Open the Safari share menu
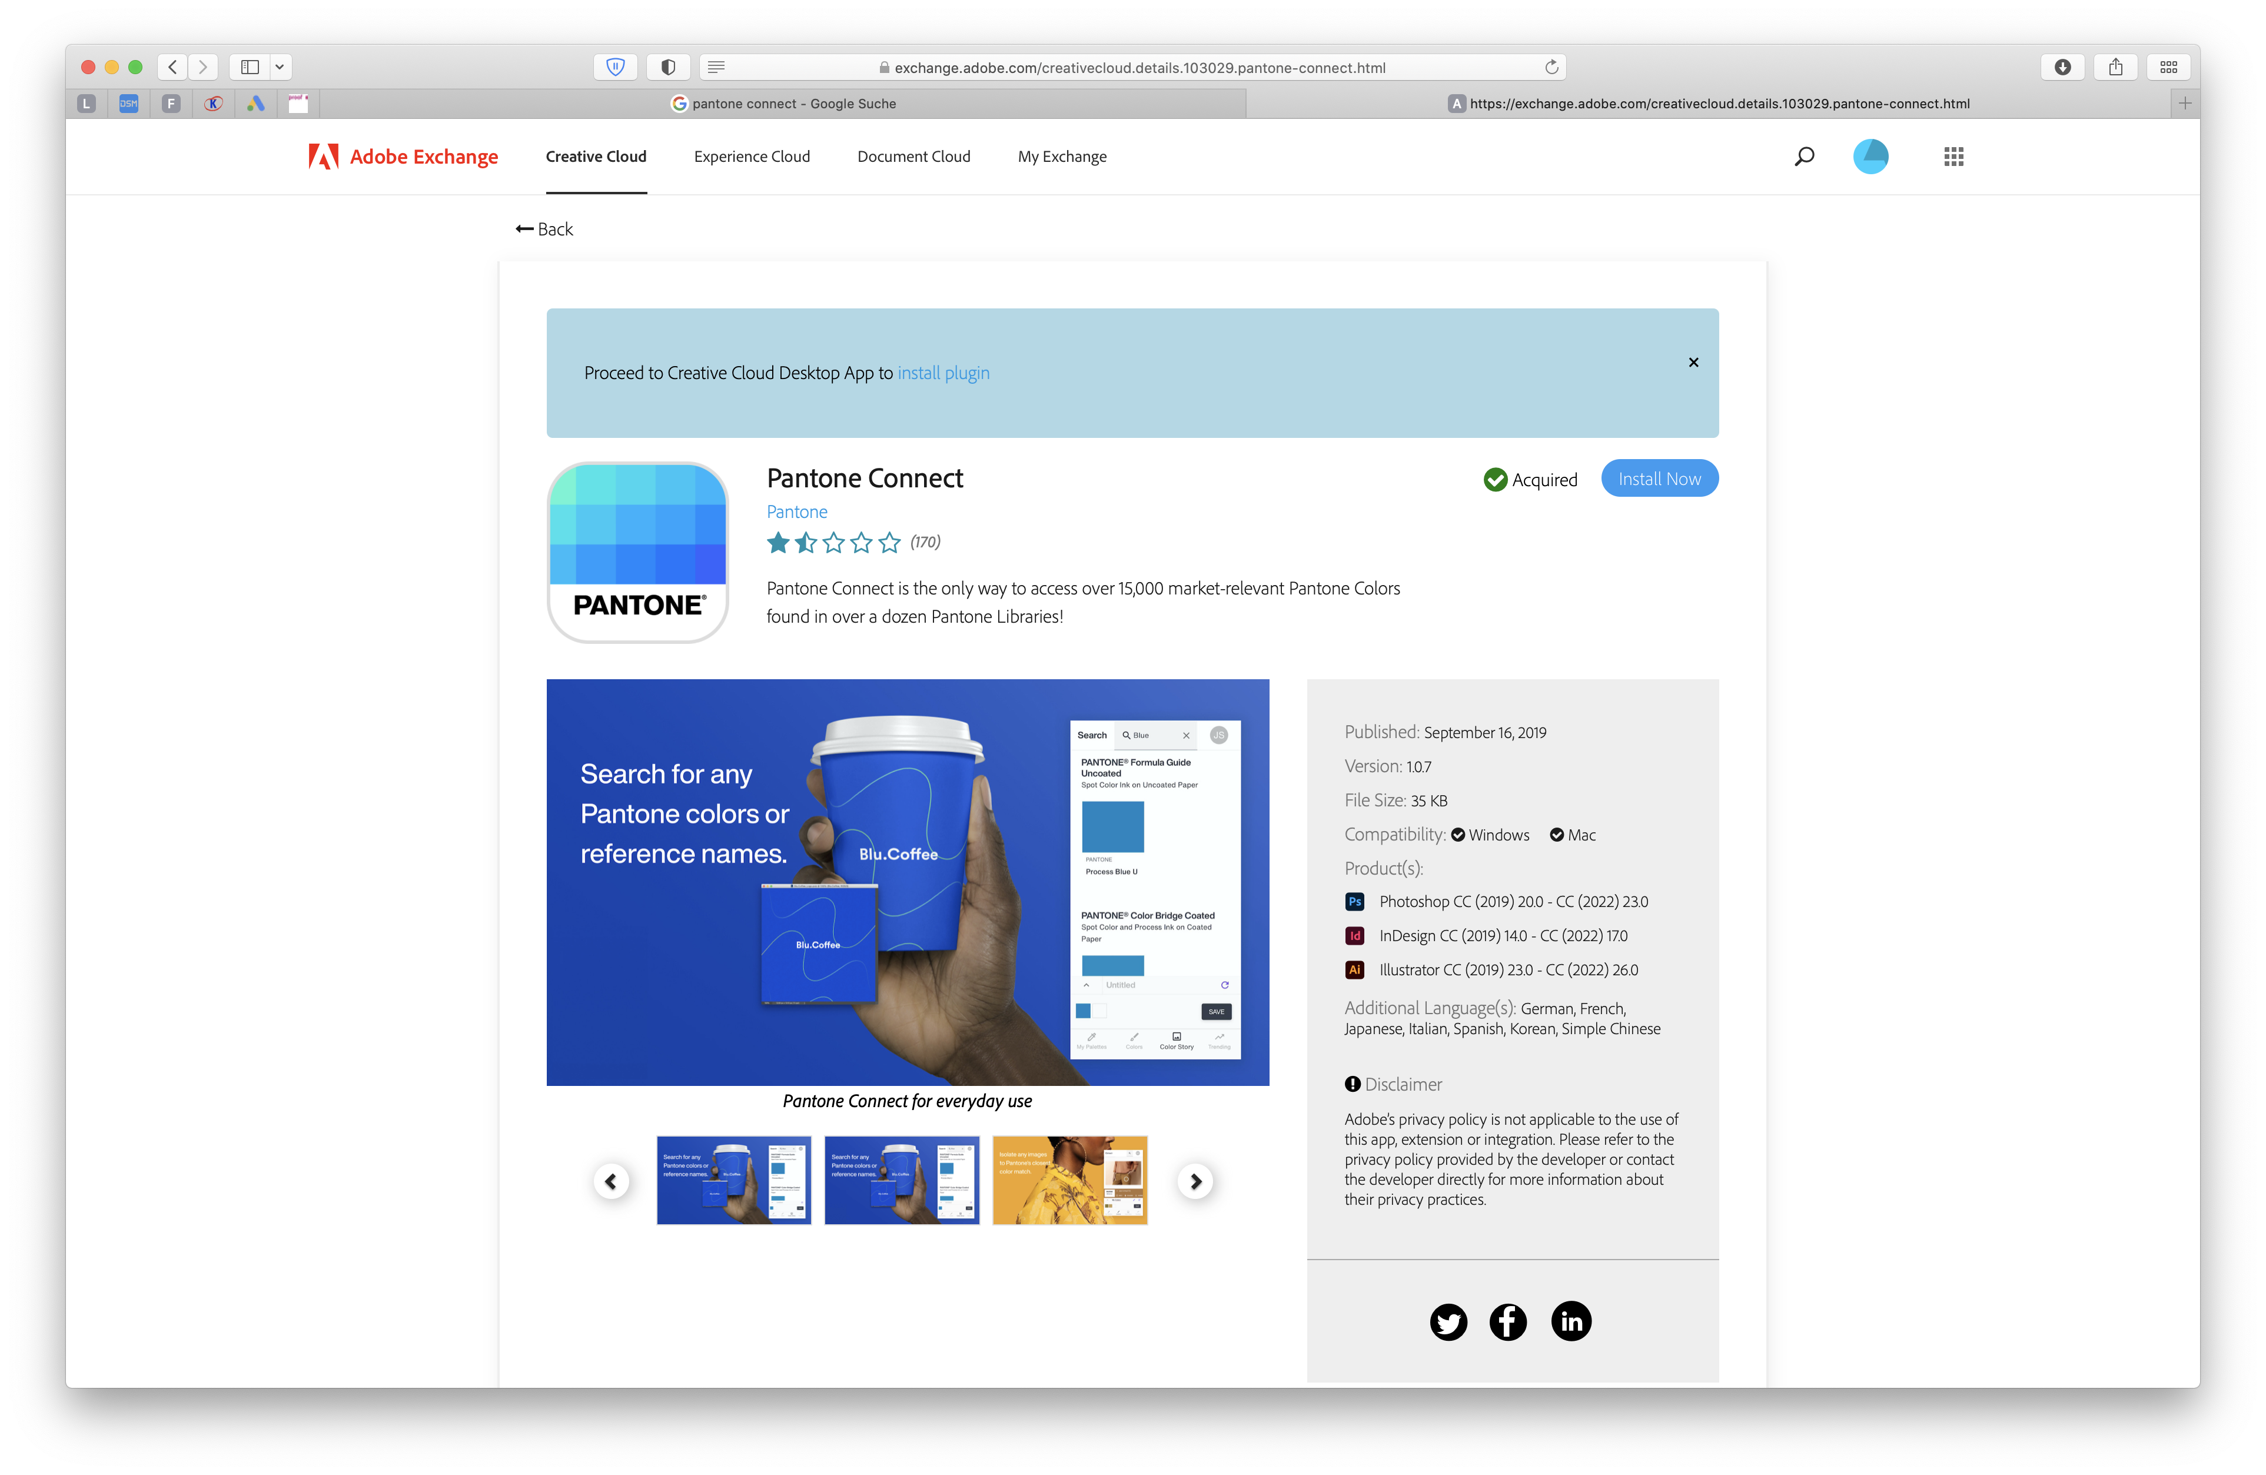The image size is (2266, 1475). pos(2115,67)
